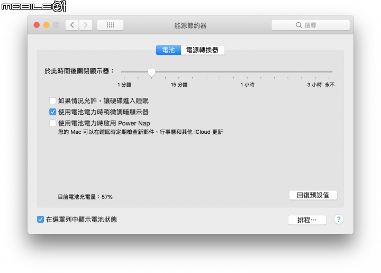Image resolution: width=381 pixels, height=273 pixels.
Task: Go forward with the right chevron button
Action: 86,25
